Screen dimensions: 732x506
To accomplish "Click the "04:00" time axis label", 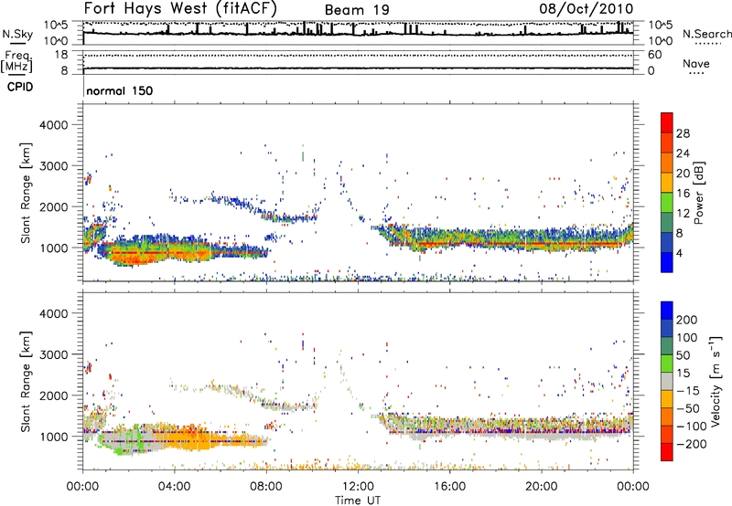I will coord(175,487).
